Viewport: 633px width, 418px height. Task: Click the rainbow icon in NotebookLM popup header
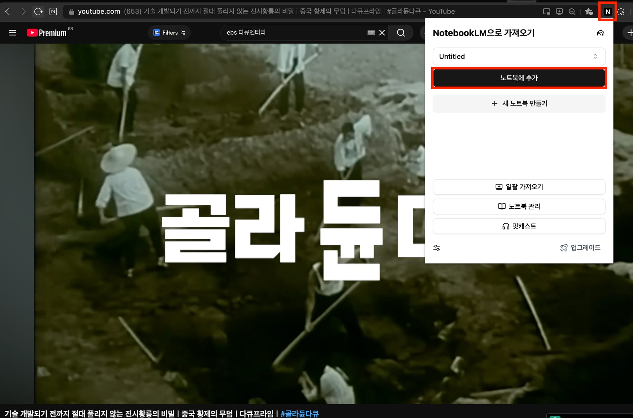(600, 33)
